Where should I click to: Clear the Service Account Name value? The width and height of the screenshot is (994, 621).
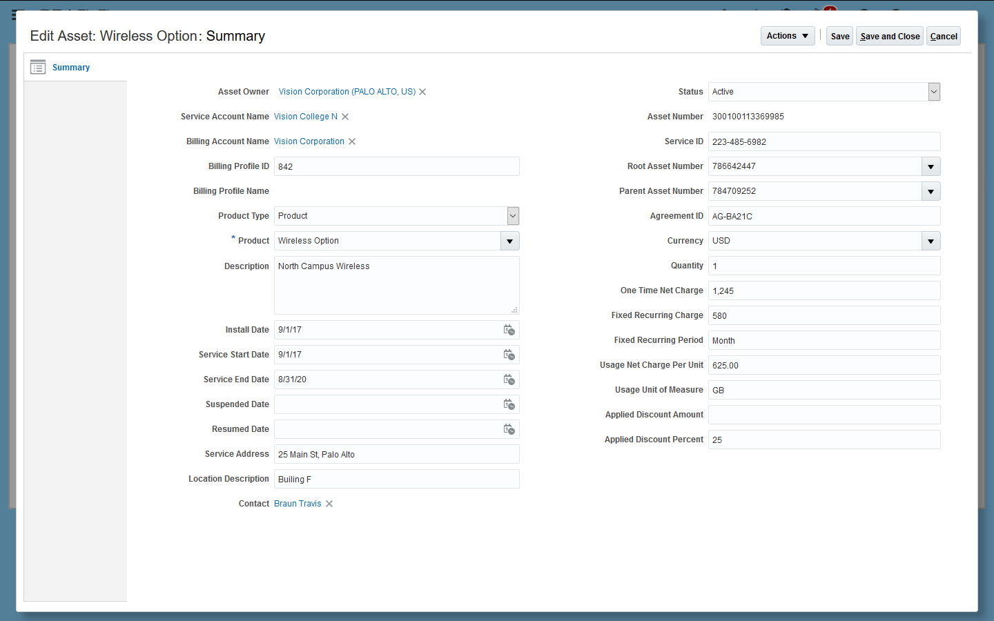(345, 117)
